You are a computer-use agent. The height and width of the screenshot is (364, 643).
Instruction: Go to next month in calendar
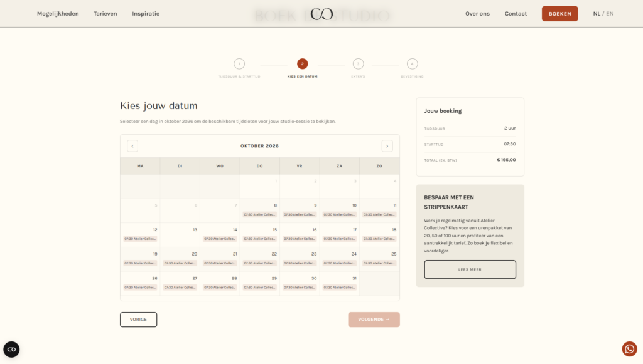coord(387,146)
